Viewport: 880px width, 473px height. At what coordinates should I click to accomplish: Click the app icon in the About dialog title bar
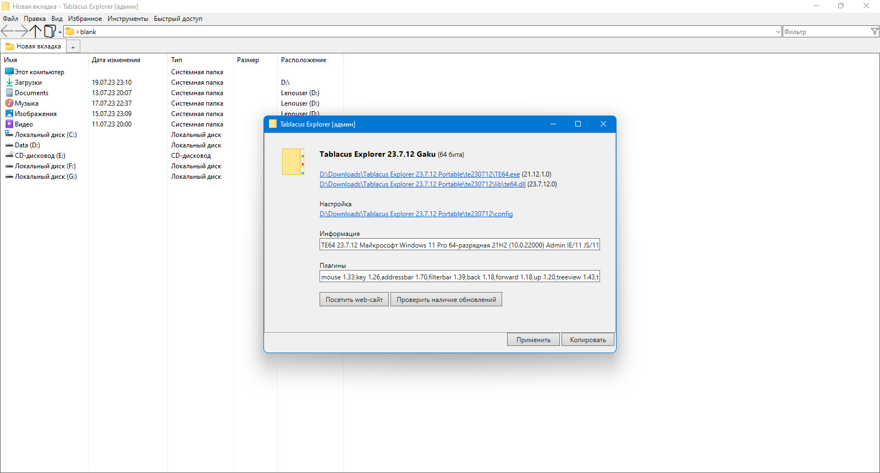273,124
